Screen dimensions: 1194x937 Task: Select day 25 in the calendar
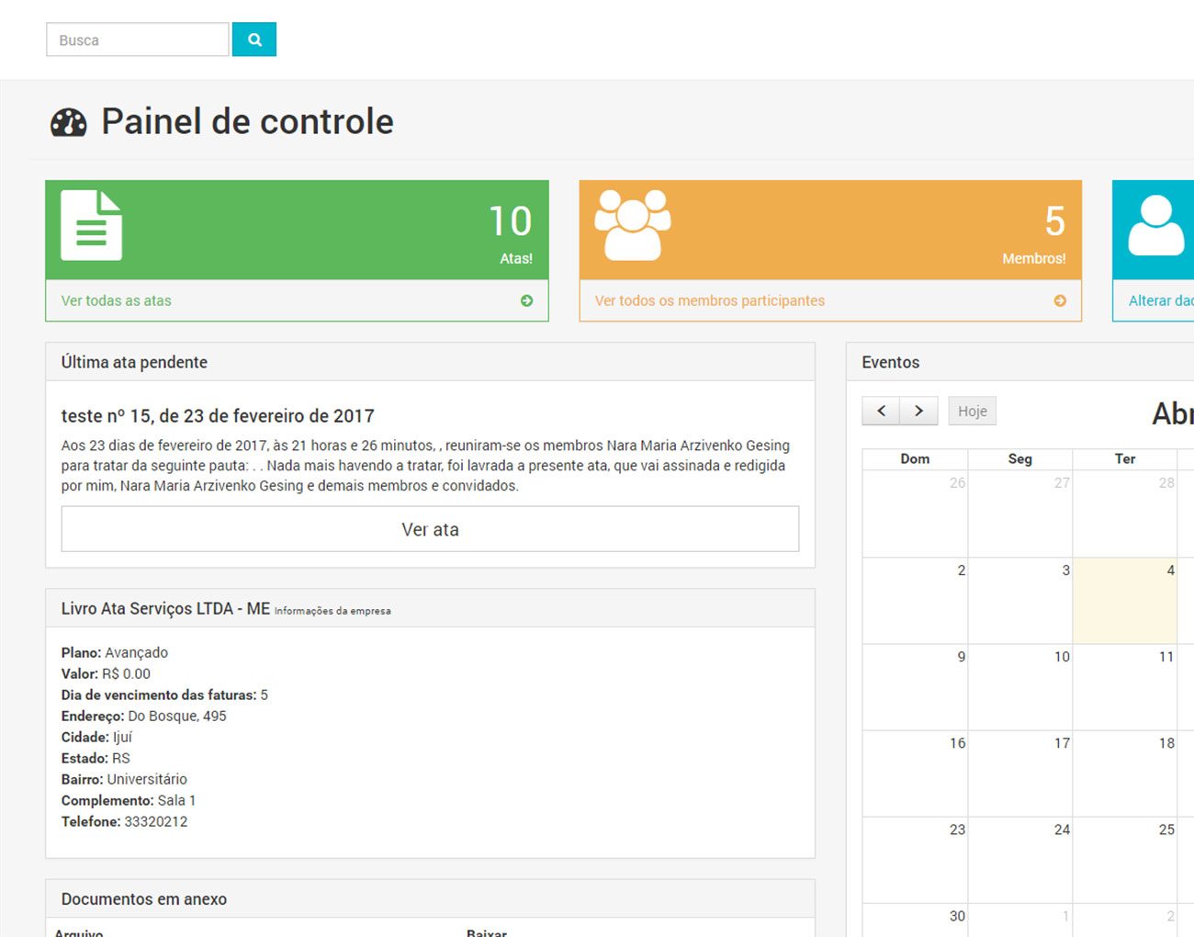(1125, 860)
